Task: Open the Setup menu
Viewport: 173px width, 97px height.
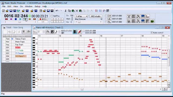Action: tap(37, 6)
